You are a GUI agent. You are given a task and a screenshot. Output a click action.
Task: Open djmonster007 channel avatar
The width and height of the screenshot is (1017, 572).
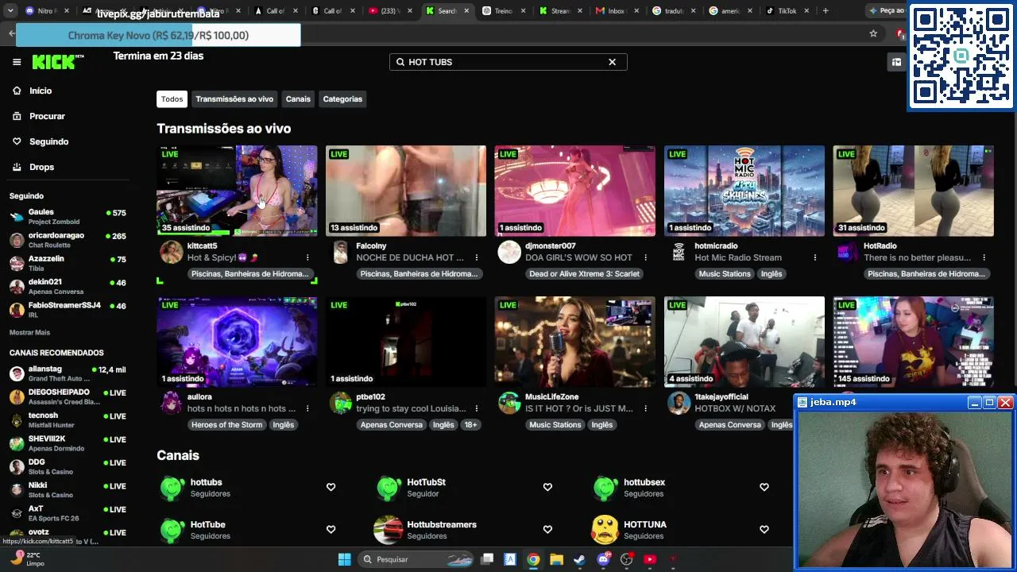point(509,253)
